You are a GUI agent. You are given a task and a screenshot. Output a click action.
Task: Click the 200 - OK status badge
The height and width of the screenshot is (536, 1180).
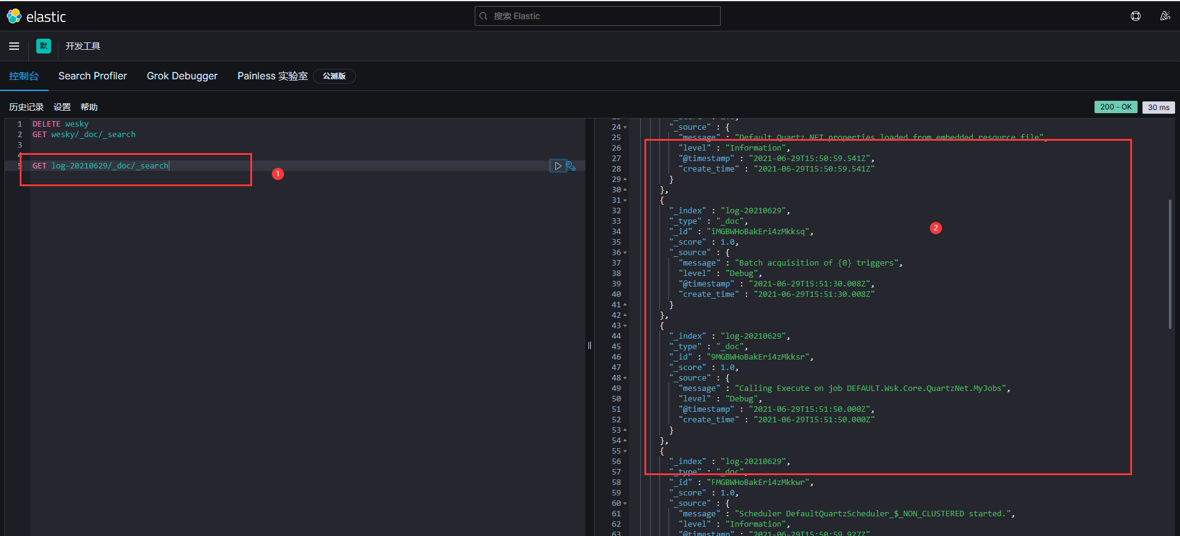1115,107
